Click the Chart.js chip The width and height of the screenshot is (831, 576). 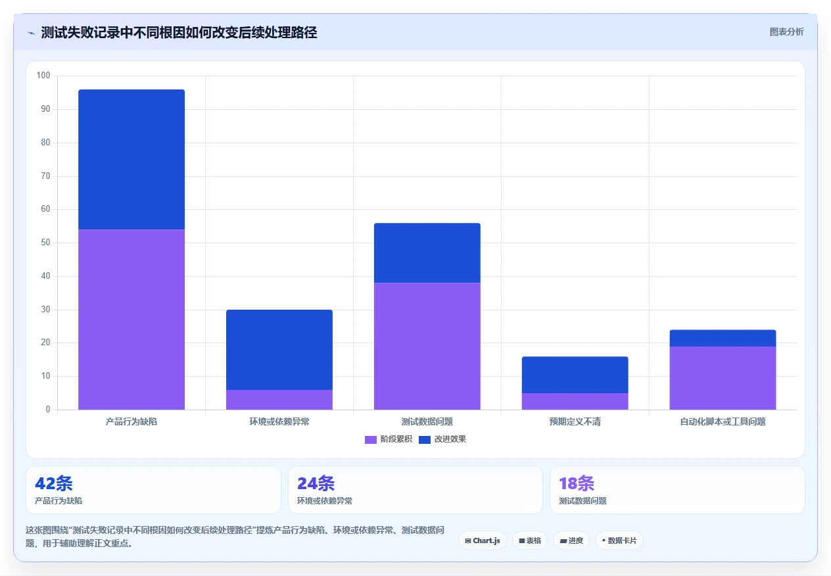click(483, 540)
